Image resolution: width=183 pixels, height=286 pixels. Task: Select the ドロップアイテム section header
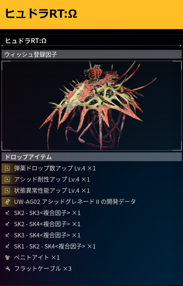click(x=92, y=157)
